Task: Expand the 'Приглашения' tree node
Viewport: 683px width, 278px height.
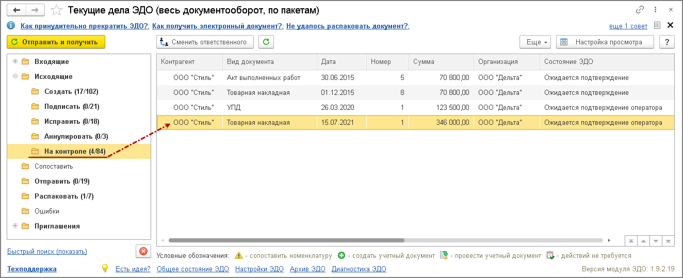Action: (x=15, y=226)
